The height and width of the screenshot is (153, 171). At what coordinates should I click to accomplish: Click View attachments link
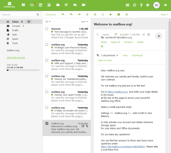(125, 55)
